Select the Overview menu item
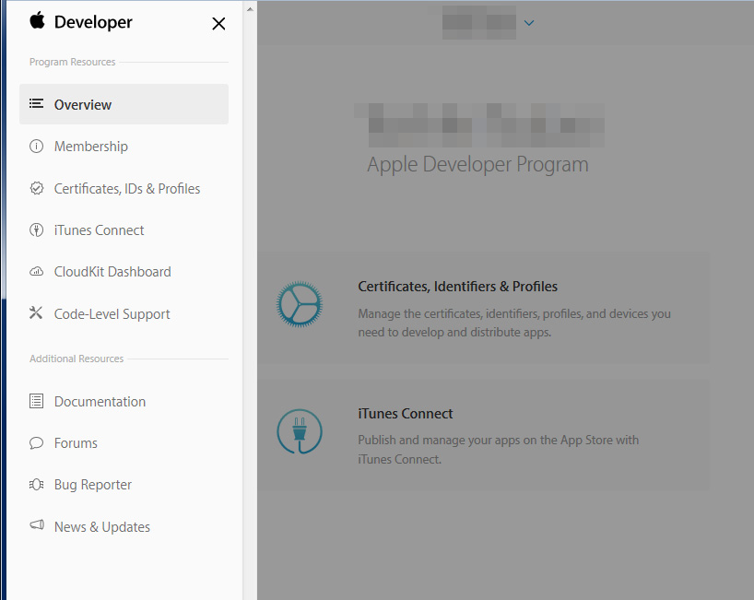Viewport: 754px width, 600px height. click(124, 104)
